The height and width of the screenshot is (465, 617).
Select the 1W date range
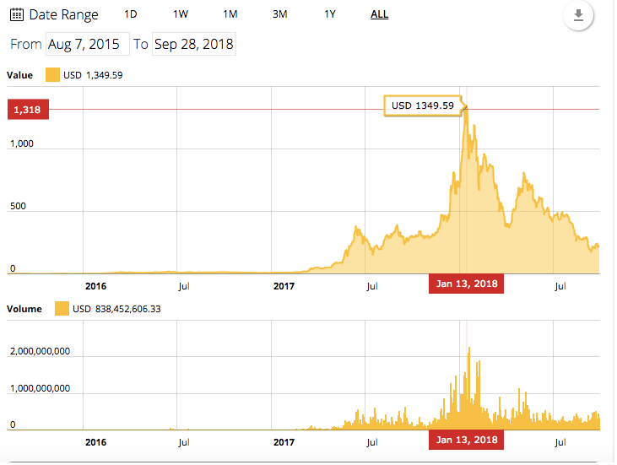(181, 14)
